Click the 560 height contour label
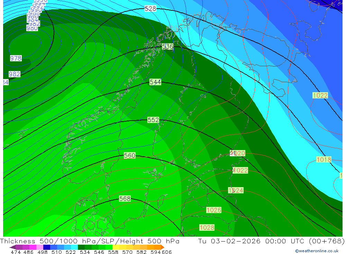 point(129,155)
